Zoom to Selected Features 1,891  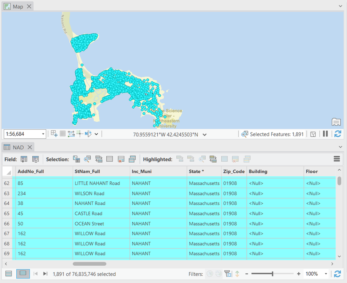[272, 134]
